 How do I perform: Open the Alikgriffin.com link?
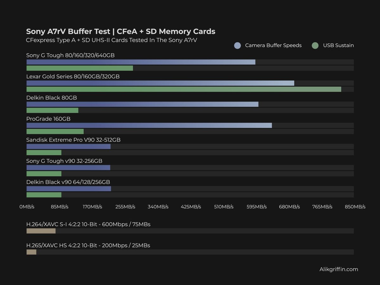coord(339,269)
